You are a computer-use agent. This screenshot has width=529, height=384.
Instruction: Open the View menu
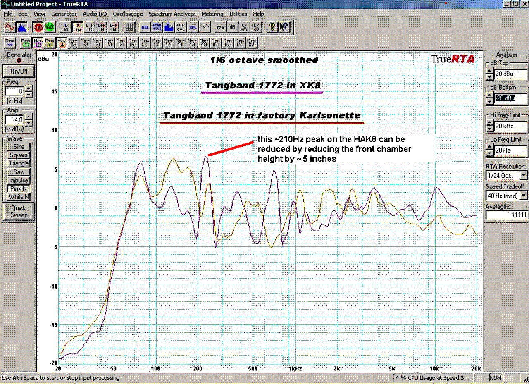pos(39,14)
